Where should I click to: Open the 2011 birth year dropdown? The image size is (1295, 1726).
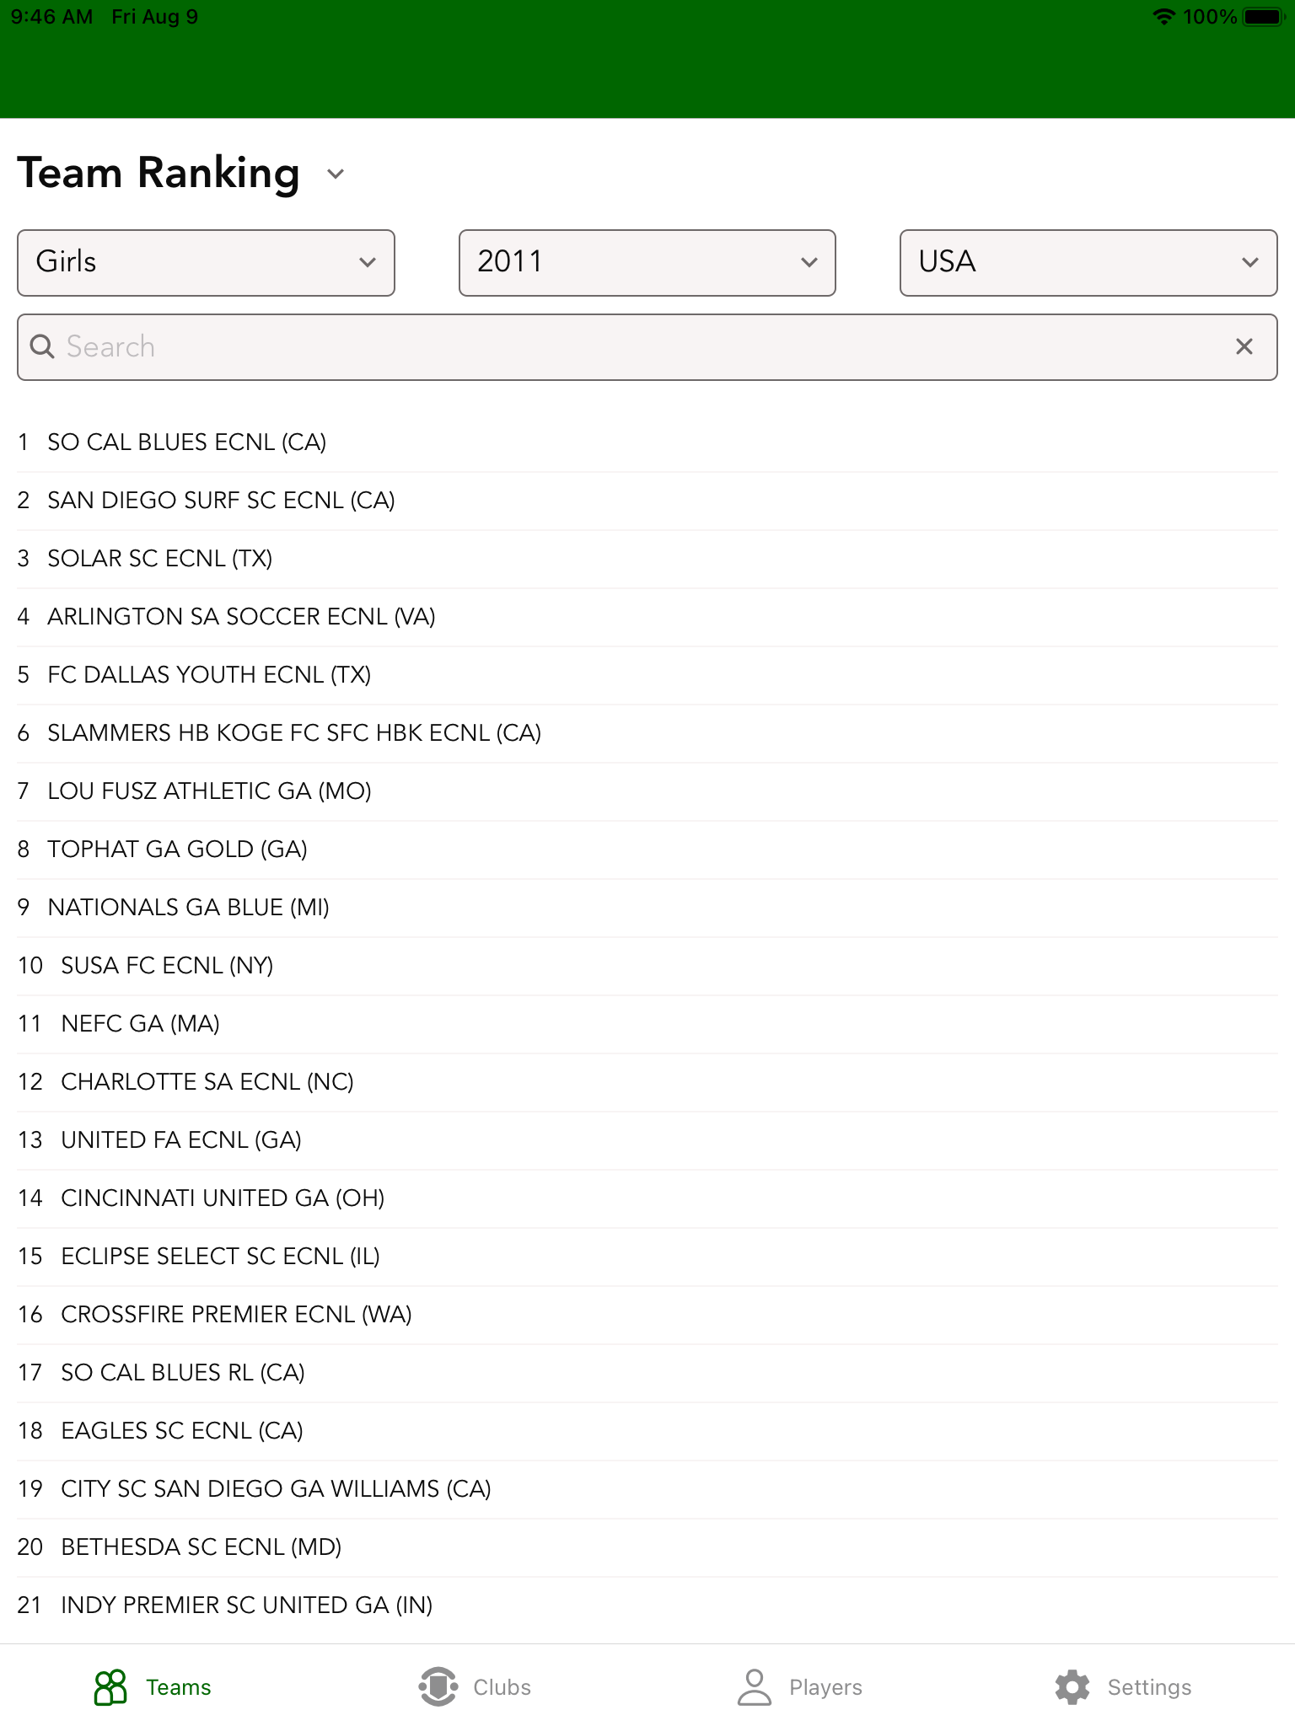(647, 262)
